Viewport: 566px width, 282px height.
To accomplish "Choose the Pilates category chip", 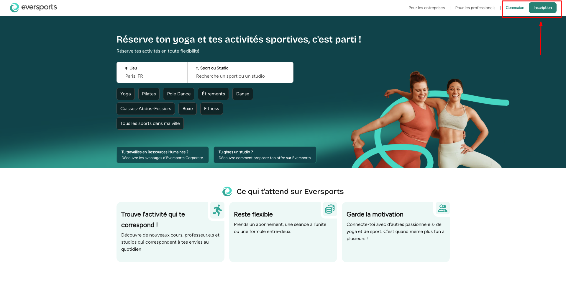I will pyautogui.click(x=149, y=94).
